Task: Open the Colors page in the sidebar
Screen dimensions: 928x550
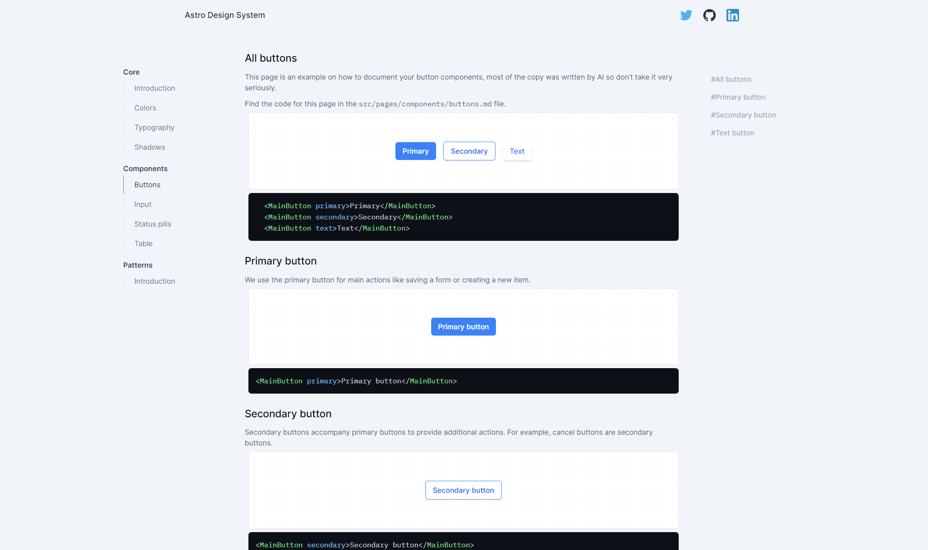Action: tap(145, 108)
